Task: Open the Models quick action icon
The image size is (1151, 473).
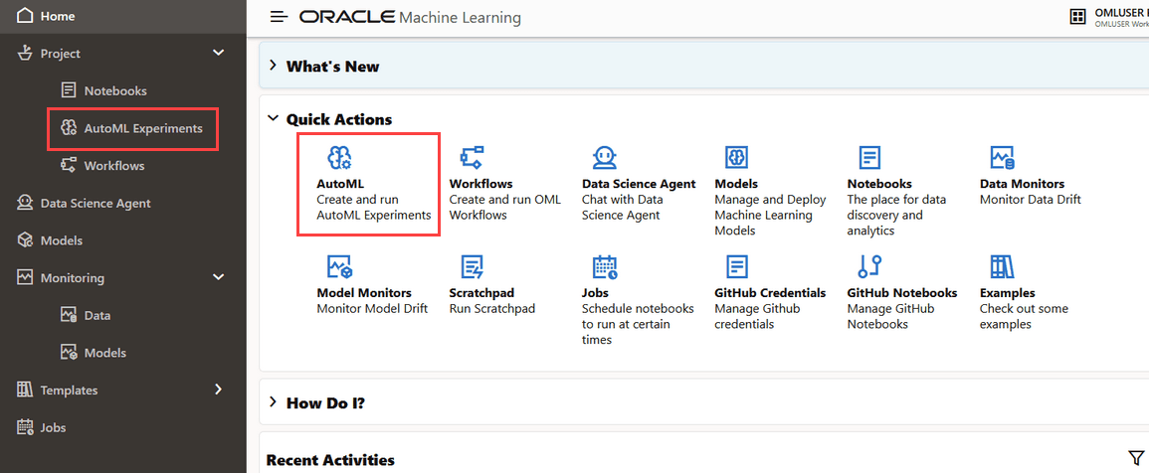Action: pos(736,157)
